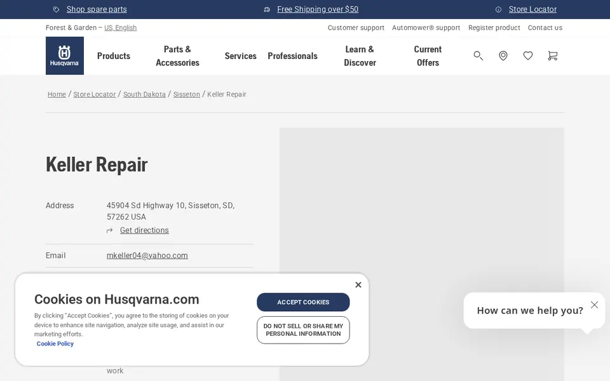
Task: Open the Learn & Discover menu
Action: click(x=360, y=56)
